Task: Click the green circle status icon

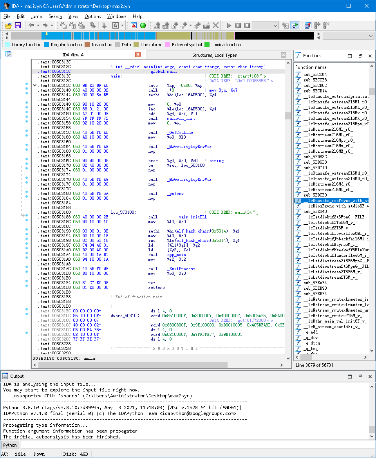Action: (143, 25)
